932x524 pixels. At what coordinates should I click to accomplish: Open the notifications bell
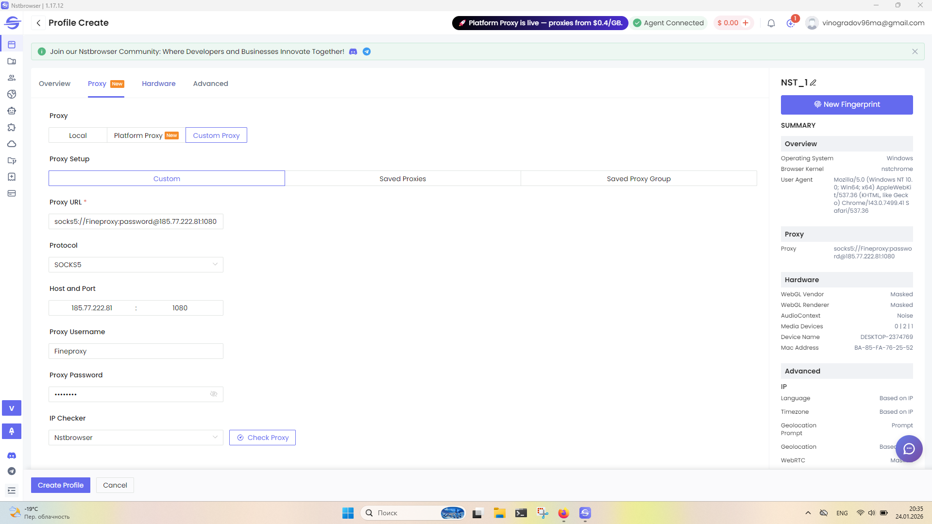point(771,23)
